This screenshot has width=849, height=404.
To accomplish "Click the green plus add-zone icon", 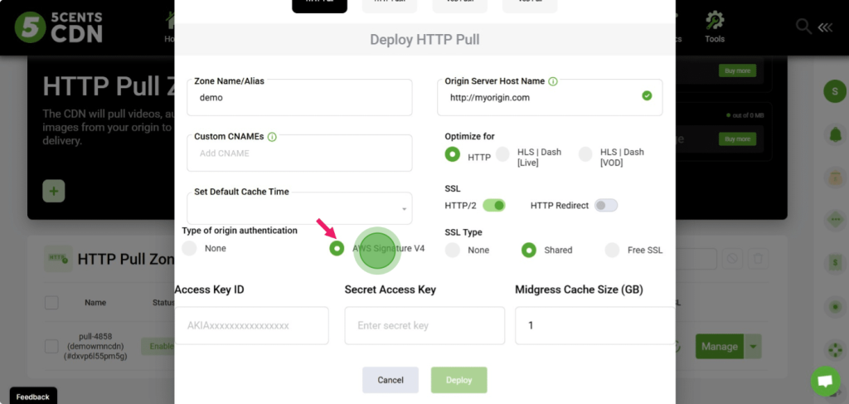I will click(54, 191).
